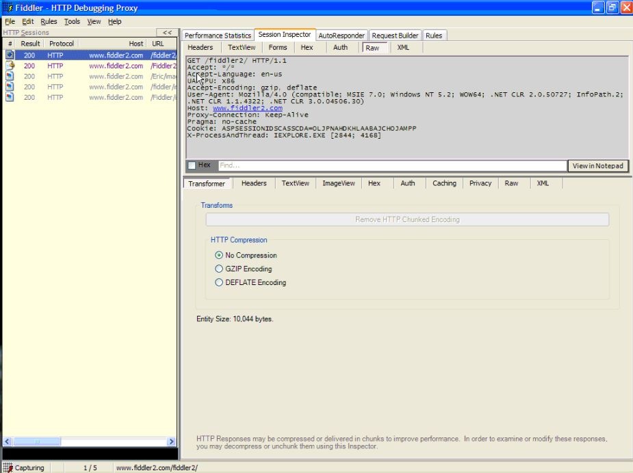Click the www.fiddler2.com/fiddler2/ status bar URL
This screenshot has height=473, width=633.
point(157,468)
